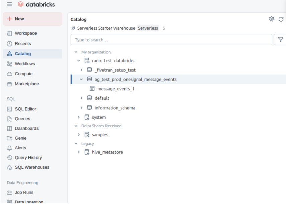Viewport: 286px width, 207px height.
Task: Open Genie page
Action: (21, 138)
